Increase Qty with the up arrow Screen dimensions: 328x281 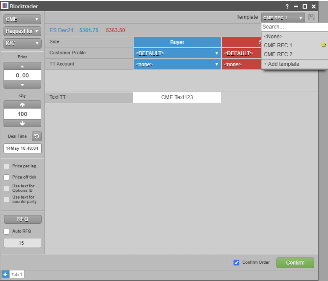[22, 105]
